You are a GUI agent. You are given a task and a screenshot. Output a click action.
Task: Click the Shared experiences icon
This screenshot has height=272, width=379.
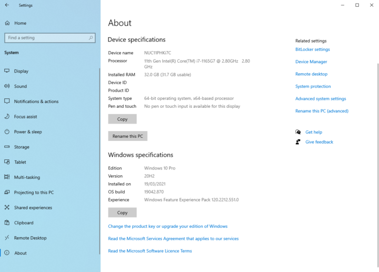pyautogui.click(x=7, y=207)
